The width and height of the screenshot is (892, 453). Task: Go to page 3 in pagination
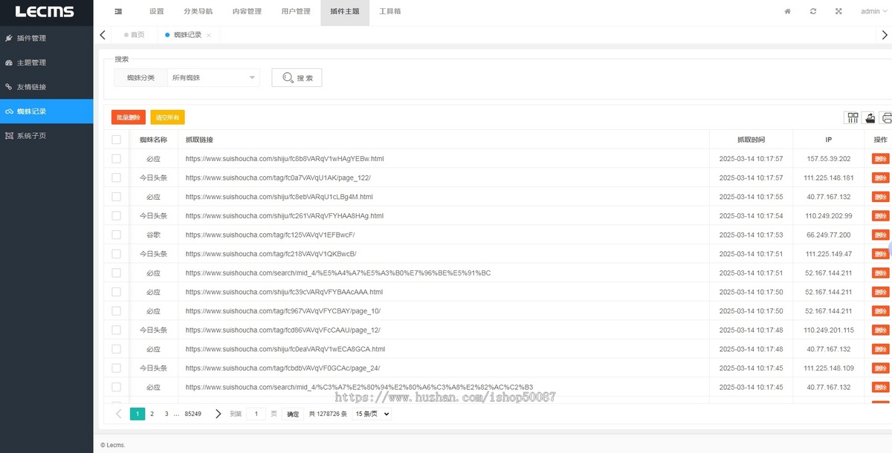167,414
